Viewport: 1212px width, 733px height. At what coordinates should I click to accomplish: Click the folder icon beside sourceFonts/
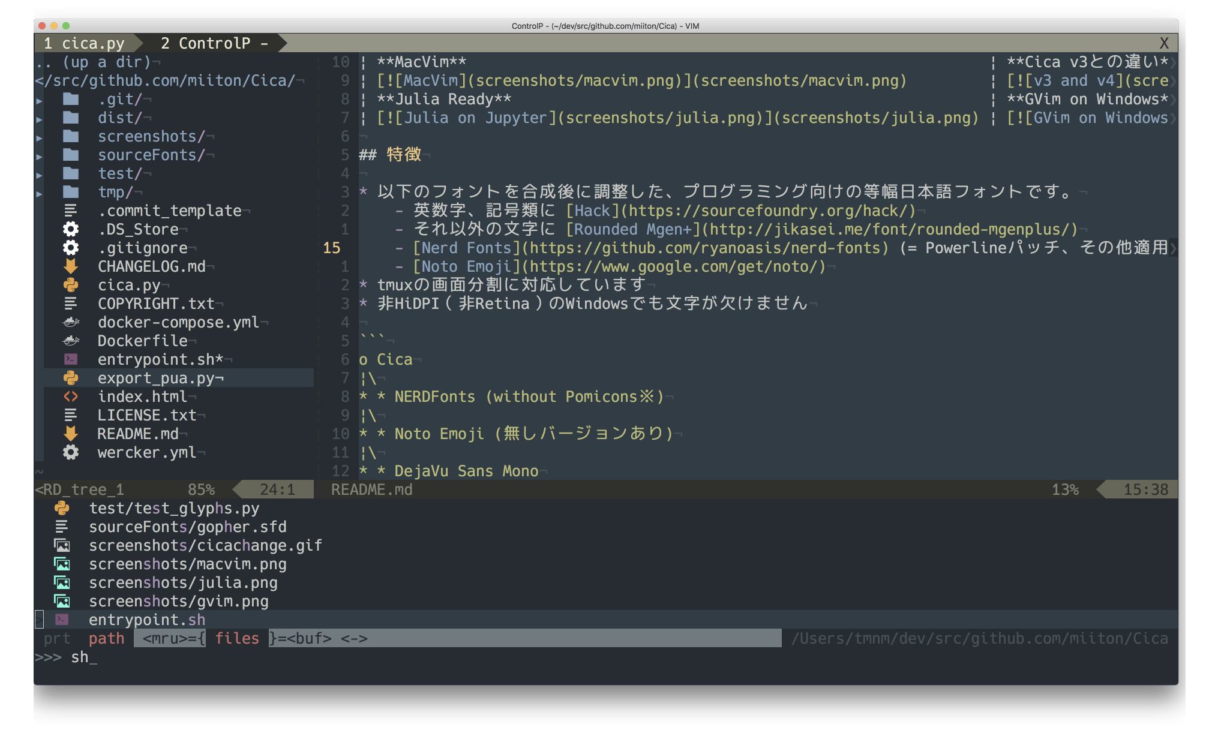pos(71,155)
